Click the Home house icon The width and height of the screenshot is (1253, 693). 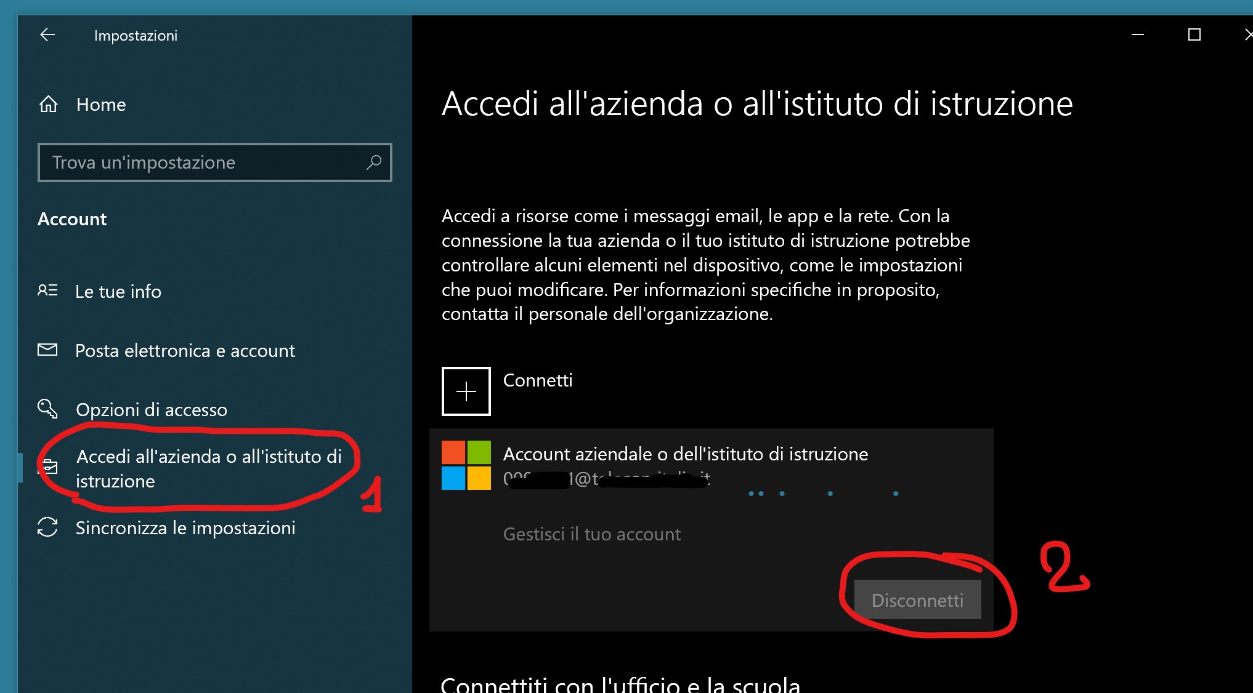(49, 105)
